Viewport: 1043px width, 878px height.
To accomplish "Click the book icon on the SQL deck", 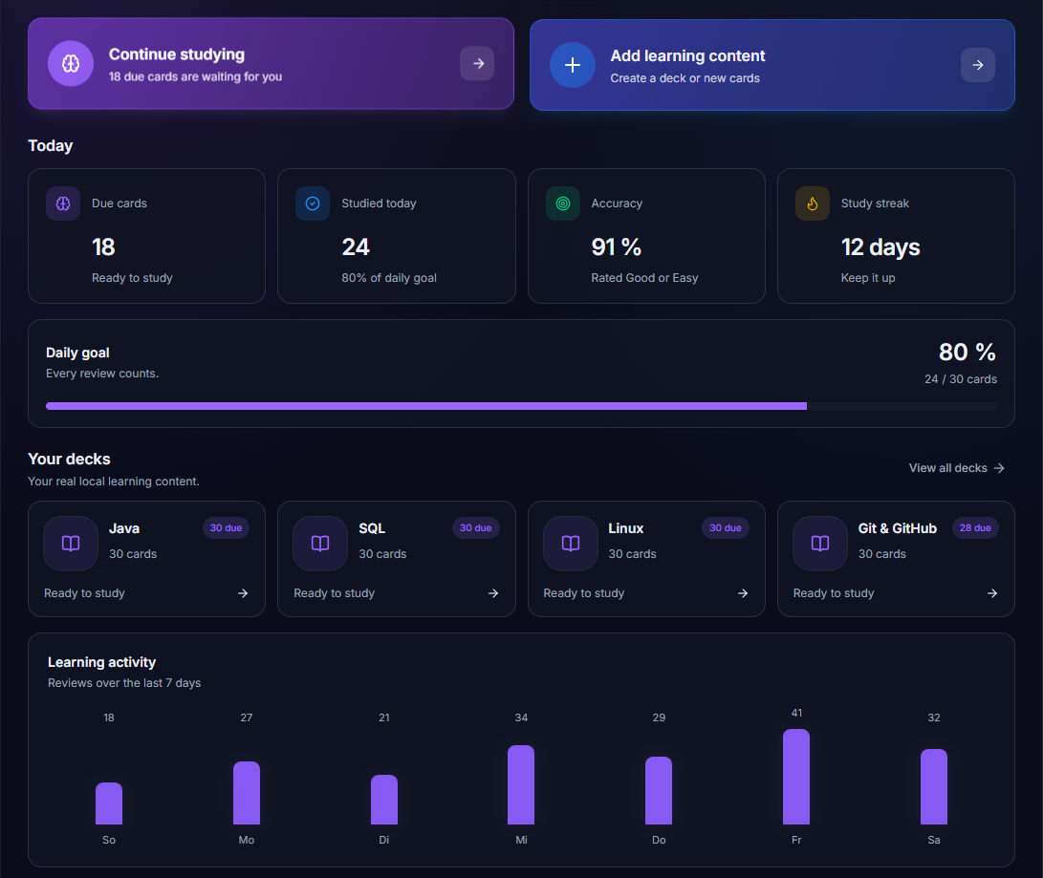I will click(x=320, y=544).
